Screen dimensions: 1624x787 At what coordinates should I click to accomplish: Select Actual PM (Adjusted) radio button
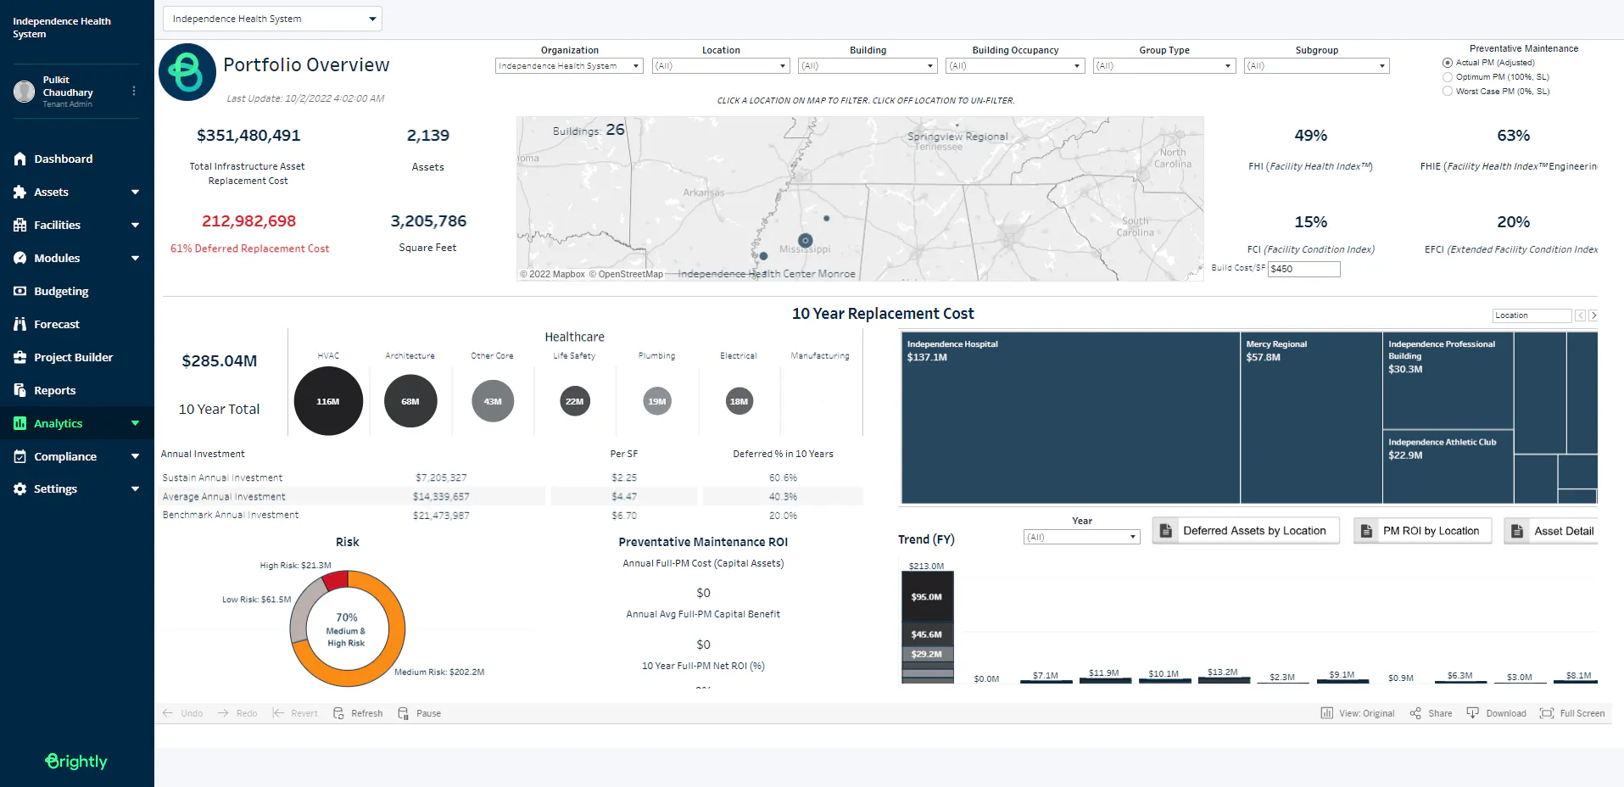tap(1448, 63)
